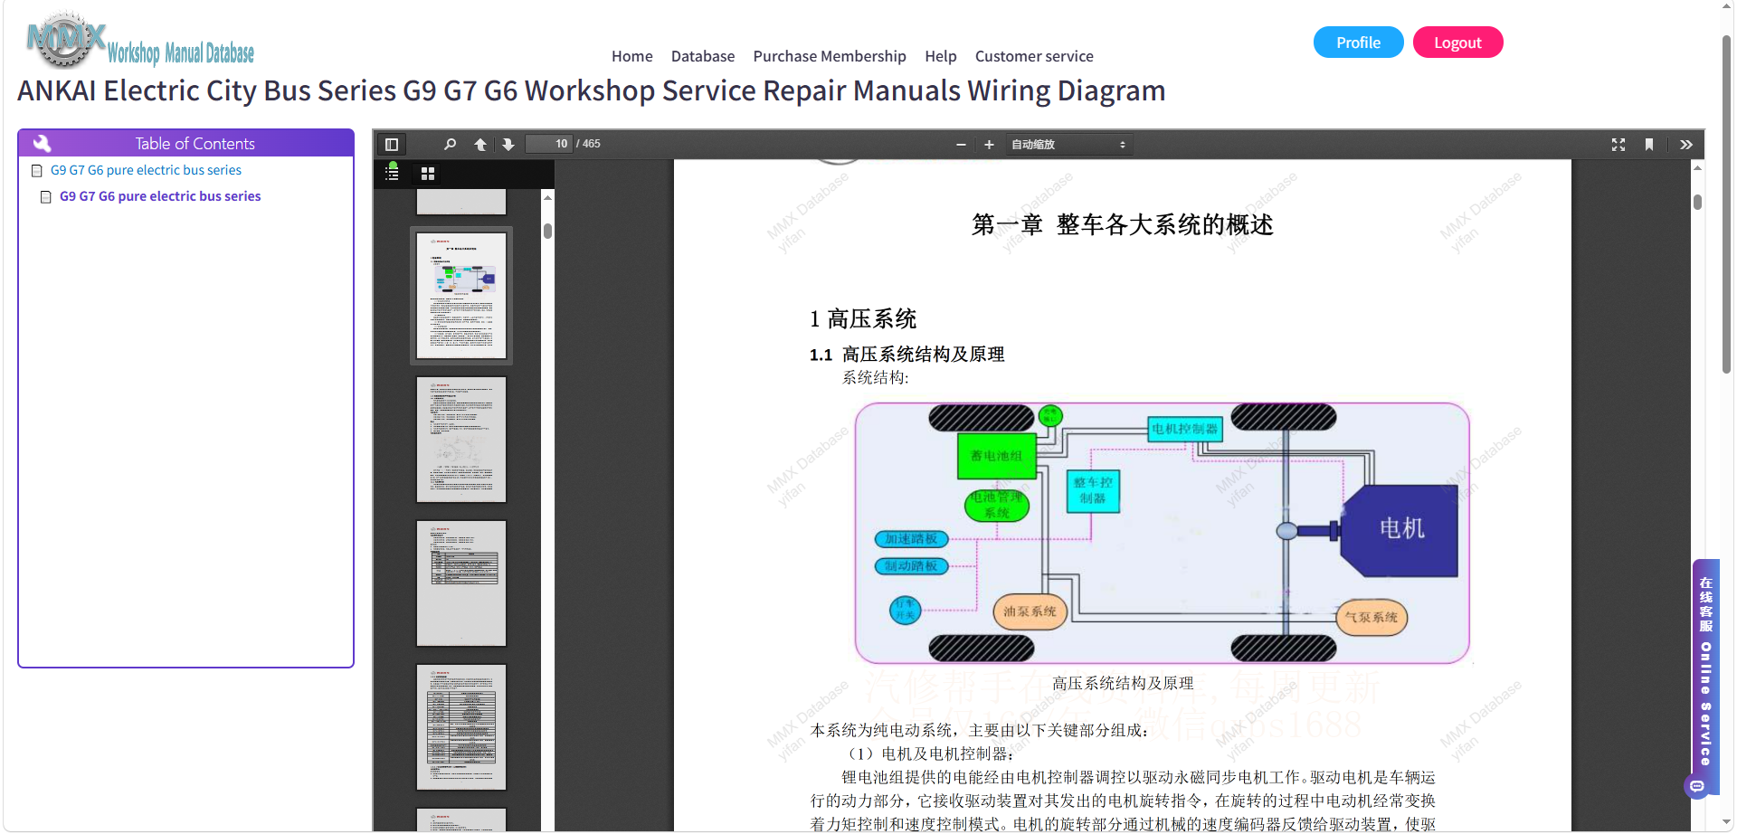Click the 电机控制器 box in diagram
The width and height of the screenshot is (1737, 834).
[1185, 429]
